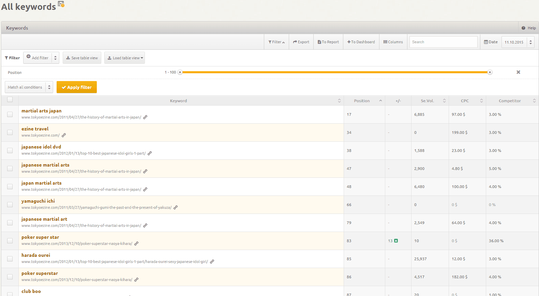The image size is (539, 296).
Task: Expand the Load table view dropdown
Action: point(124,58)
